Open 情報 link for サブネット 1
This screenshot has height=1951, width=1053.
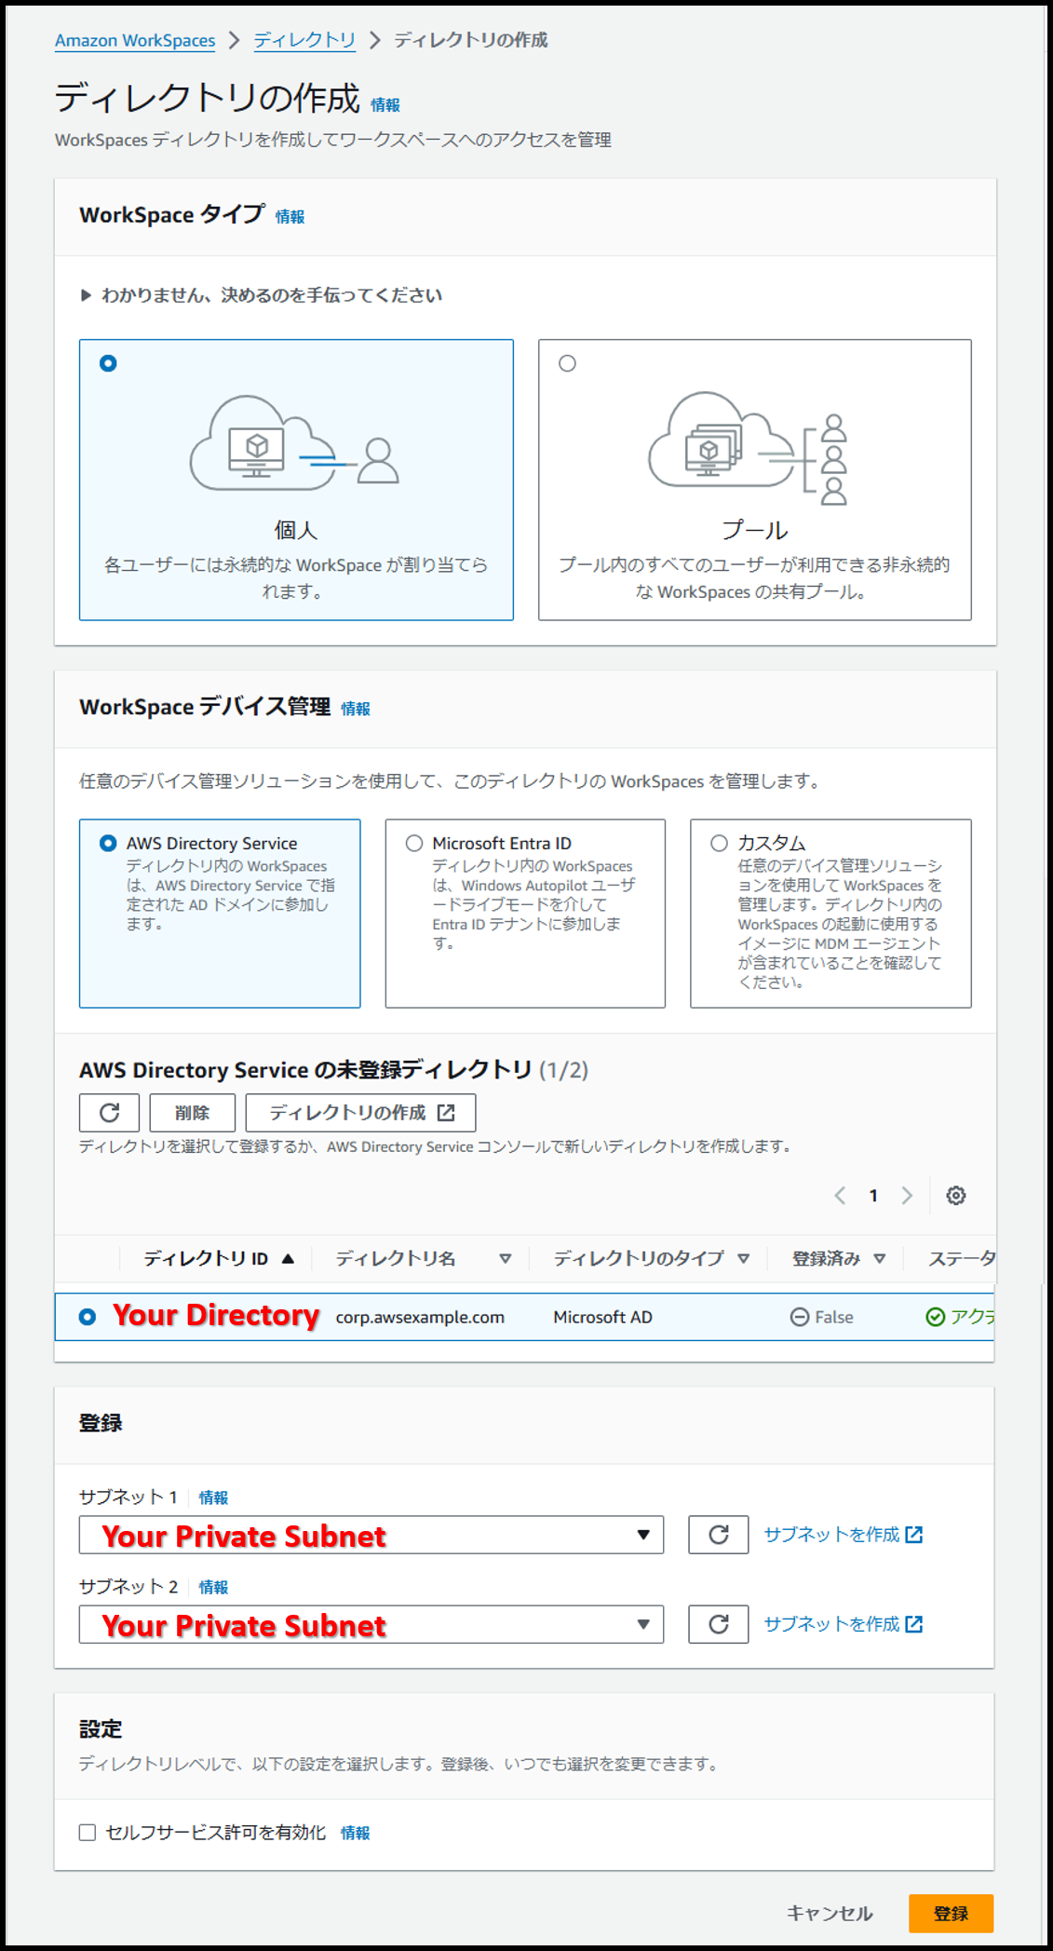click(213, 1497)
